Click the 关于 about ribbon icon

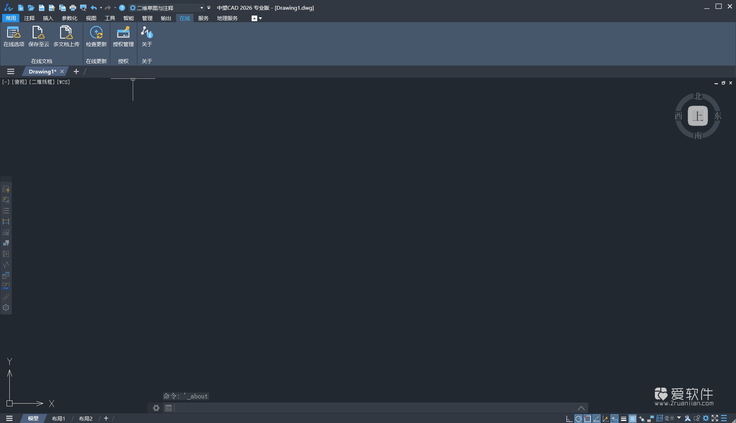pos(147,36)
